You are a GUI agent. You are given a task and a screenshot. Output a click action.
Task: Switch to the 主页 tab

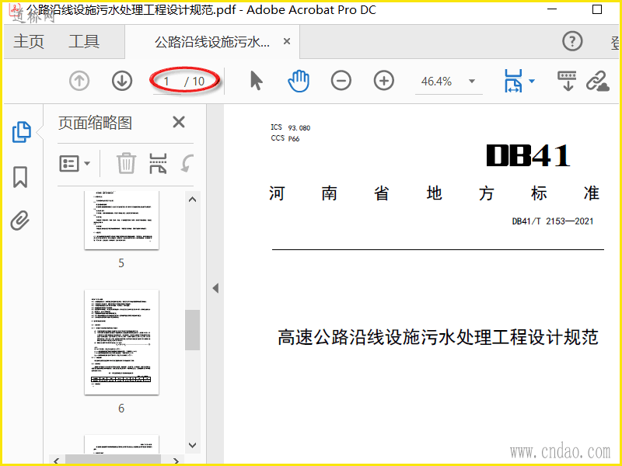pyautogui.click(x=29, y=42)
